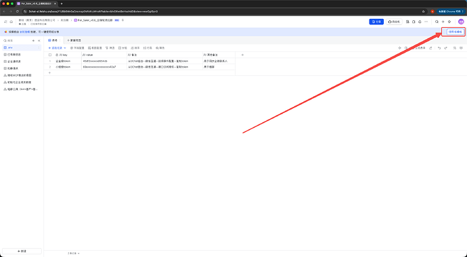Image resolution: width=467 pixels, height=257 pixels.
Task: Open a new browser tab with the plus
Action: [x=62, y=3]
